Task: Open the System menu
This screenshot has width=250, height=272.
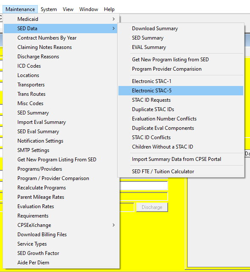Action: click(x=49, y=9)
